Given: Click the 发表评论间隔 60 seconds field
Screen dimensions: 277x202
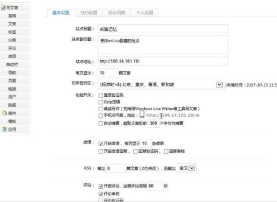Looking at the screenshot, I should point(155,186).
